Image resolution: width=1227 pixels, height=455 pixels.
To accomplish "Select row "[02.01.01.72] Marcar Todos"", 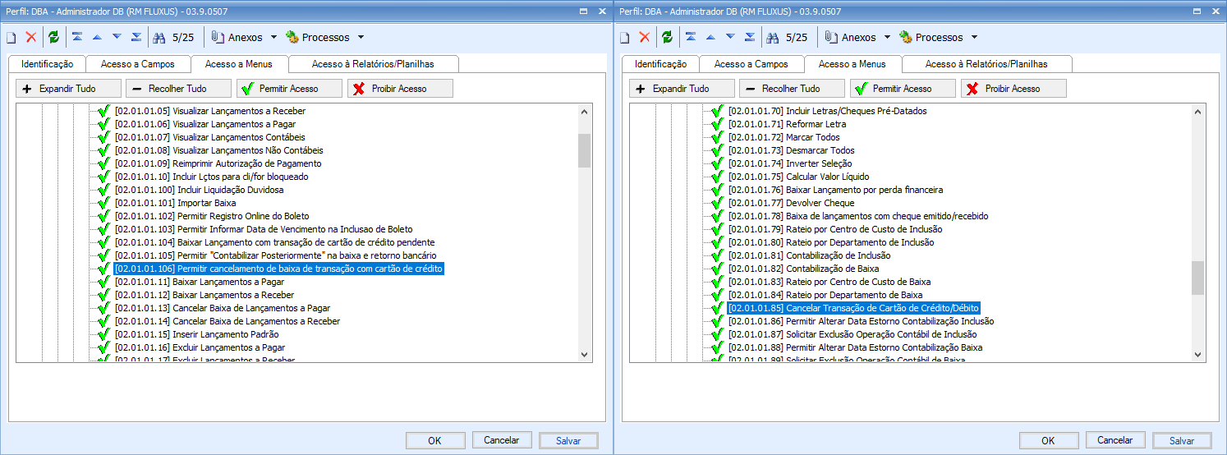I will [784, 137].
